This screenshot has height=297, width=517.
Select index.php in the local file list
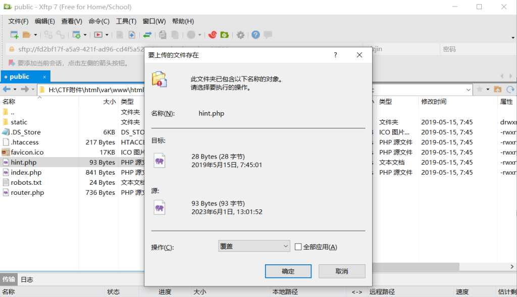coord(26,172)
